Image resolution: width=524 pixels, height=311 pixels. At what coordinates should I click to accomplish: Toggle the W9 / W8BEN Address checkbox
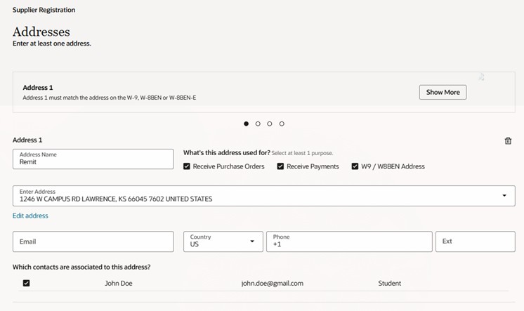click(x=355, y=166)
